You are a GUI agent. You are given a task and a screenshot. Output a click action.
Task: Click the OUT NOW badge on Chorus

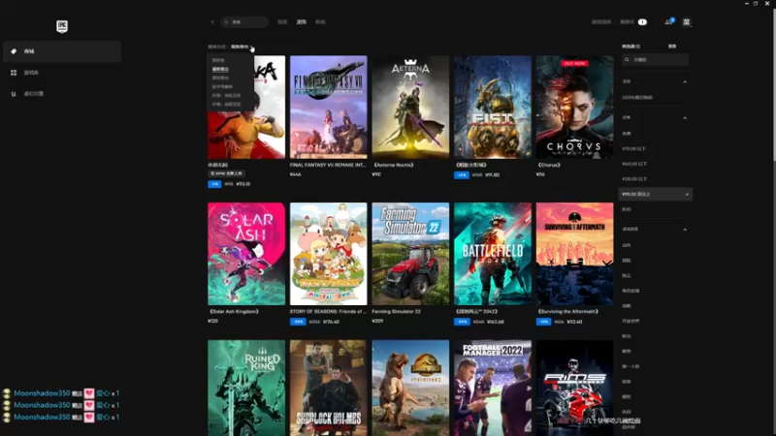coord(574,63)
